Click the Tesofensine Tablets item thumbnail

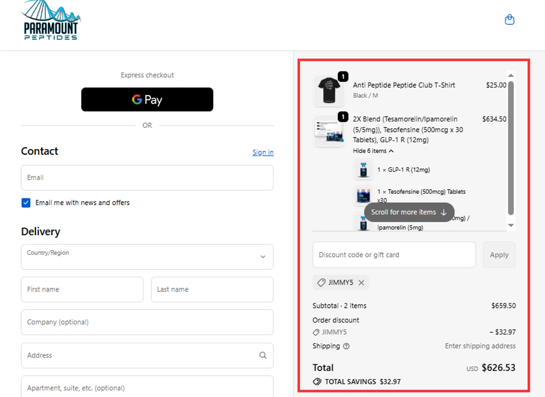363,196
